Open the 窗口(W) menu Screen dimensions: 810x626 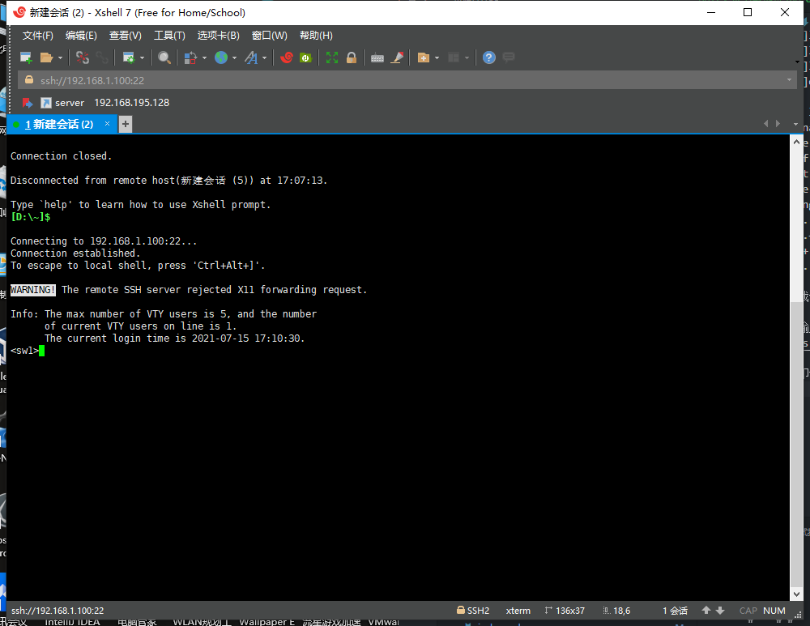pyautogui.click(x=269, y=36)
